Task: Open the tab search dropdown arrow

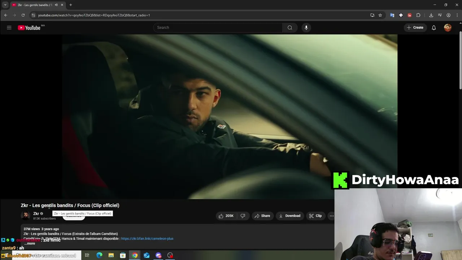Action: [5, 5]
